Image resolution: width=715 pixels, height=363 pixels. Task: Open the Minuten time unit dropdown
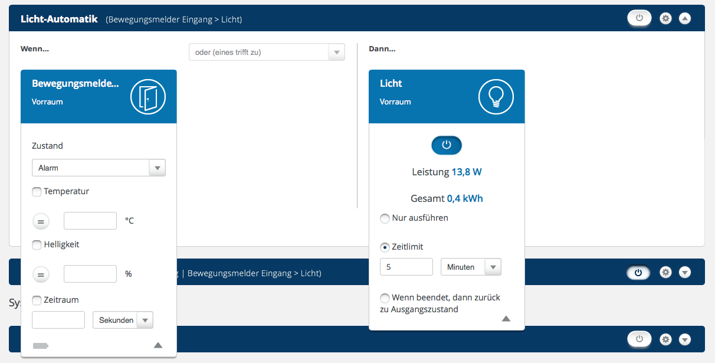(x=471, y=267)
